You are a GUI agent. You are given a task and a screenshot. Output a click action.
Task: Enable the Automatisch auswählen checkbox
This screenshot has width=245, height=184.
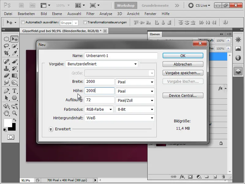click(x=23, y=22)
